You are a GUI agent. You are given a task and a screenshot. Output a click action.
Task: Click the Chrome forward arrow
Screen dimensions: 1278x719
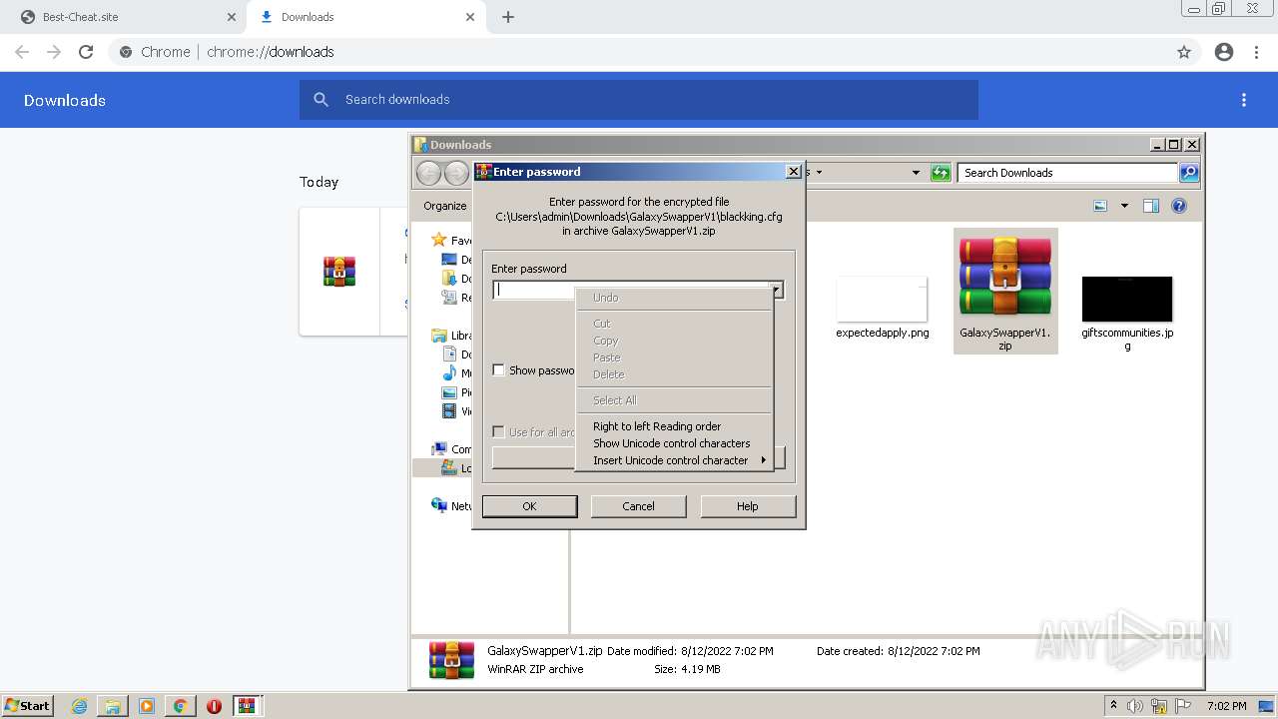pyautogui.click(x=54, y=52)
